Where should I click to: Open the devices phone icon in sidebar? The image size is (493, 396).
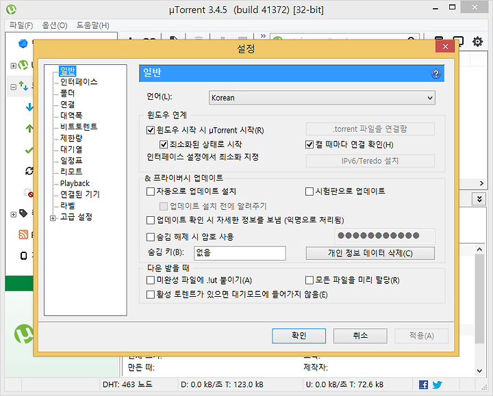coord(23,256)
